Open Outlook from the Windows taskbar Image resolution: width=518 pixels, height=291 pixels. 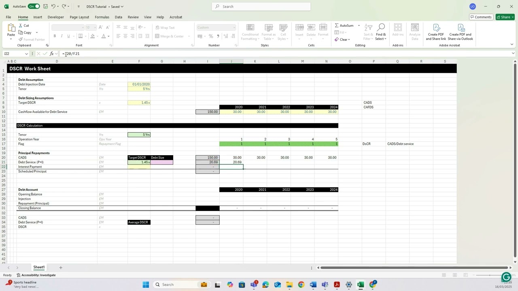pyautogui.click(x=277, y=285)
